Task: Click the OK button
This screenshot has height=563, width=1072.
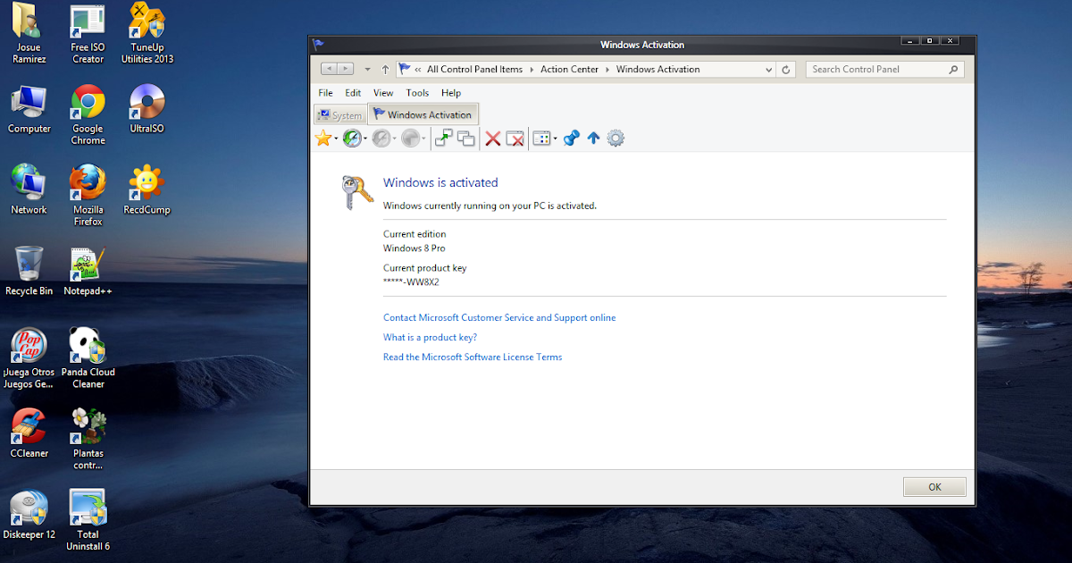Action: click(x=934, y=487)
